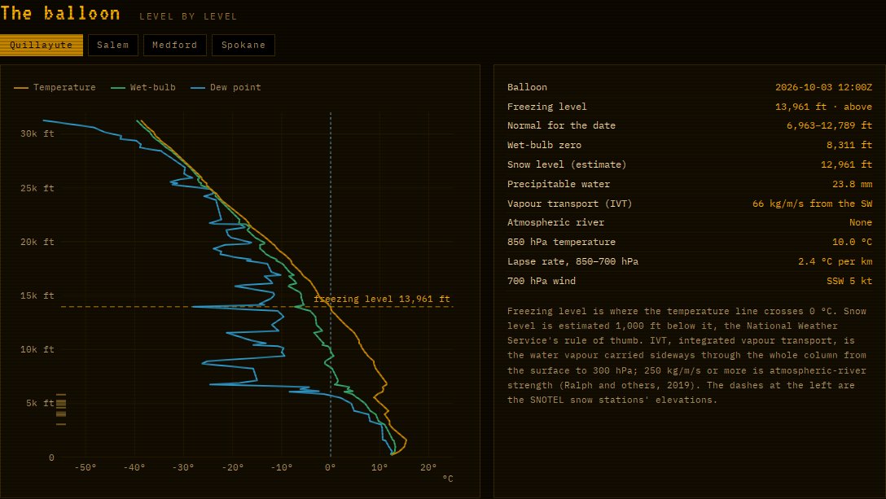Click the Temperature legend entry

pyautogui.click(x=55, y=88)
